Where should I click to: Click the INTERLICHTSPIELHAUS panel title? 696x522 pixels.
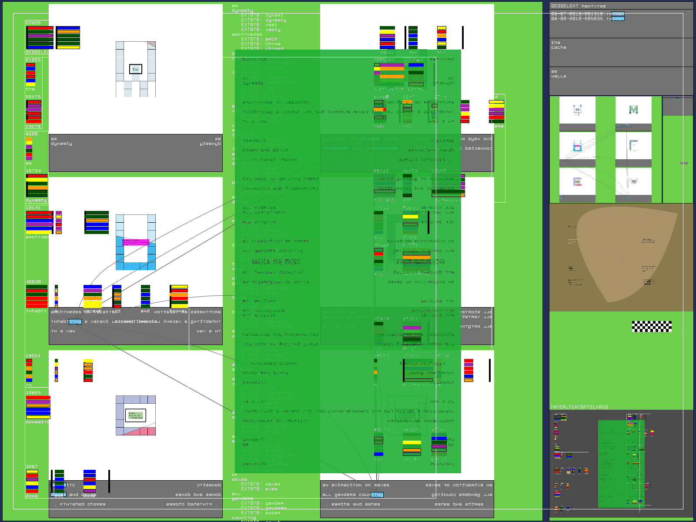(579, 407)
